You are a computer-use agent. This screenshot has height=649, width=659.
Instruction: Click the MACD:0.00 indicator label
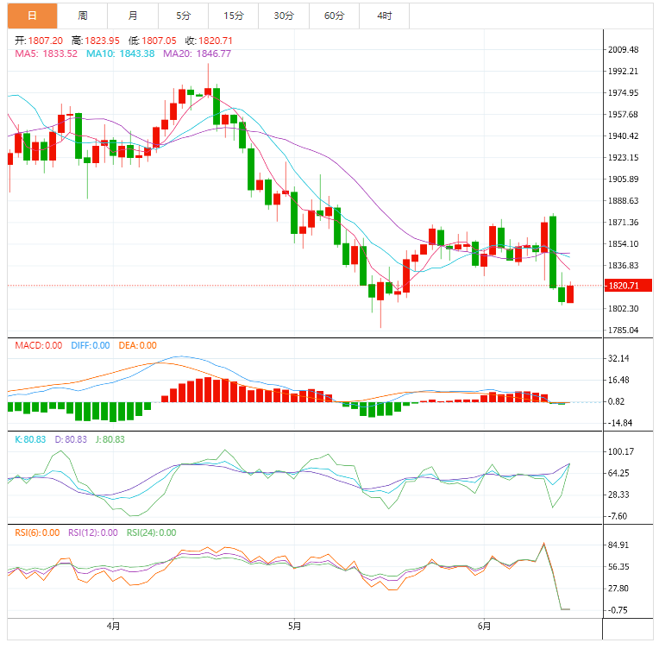coord(38,346)
